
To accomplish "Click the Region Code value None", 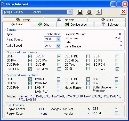I will (x=44, y=114).
